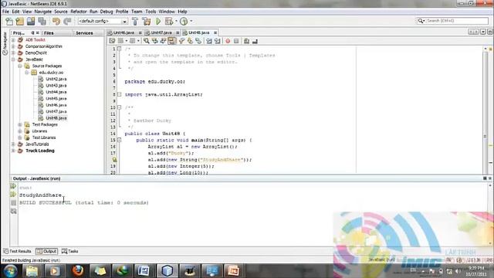Image resolution: width=494 pixels, height=278 pixels.
Task: Click the New Project toolbar icon
Action: click(20, 21)
